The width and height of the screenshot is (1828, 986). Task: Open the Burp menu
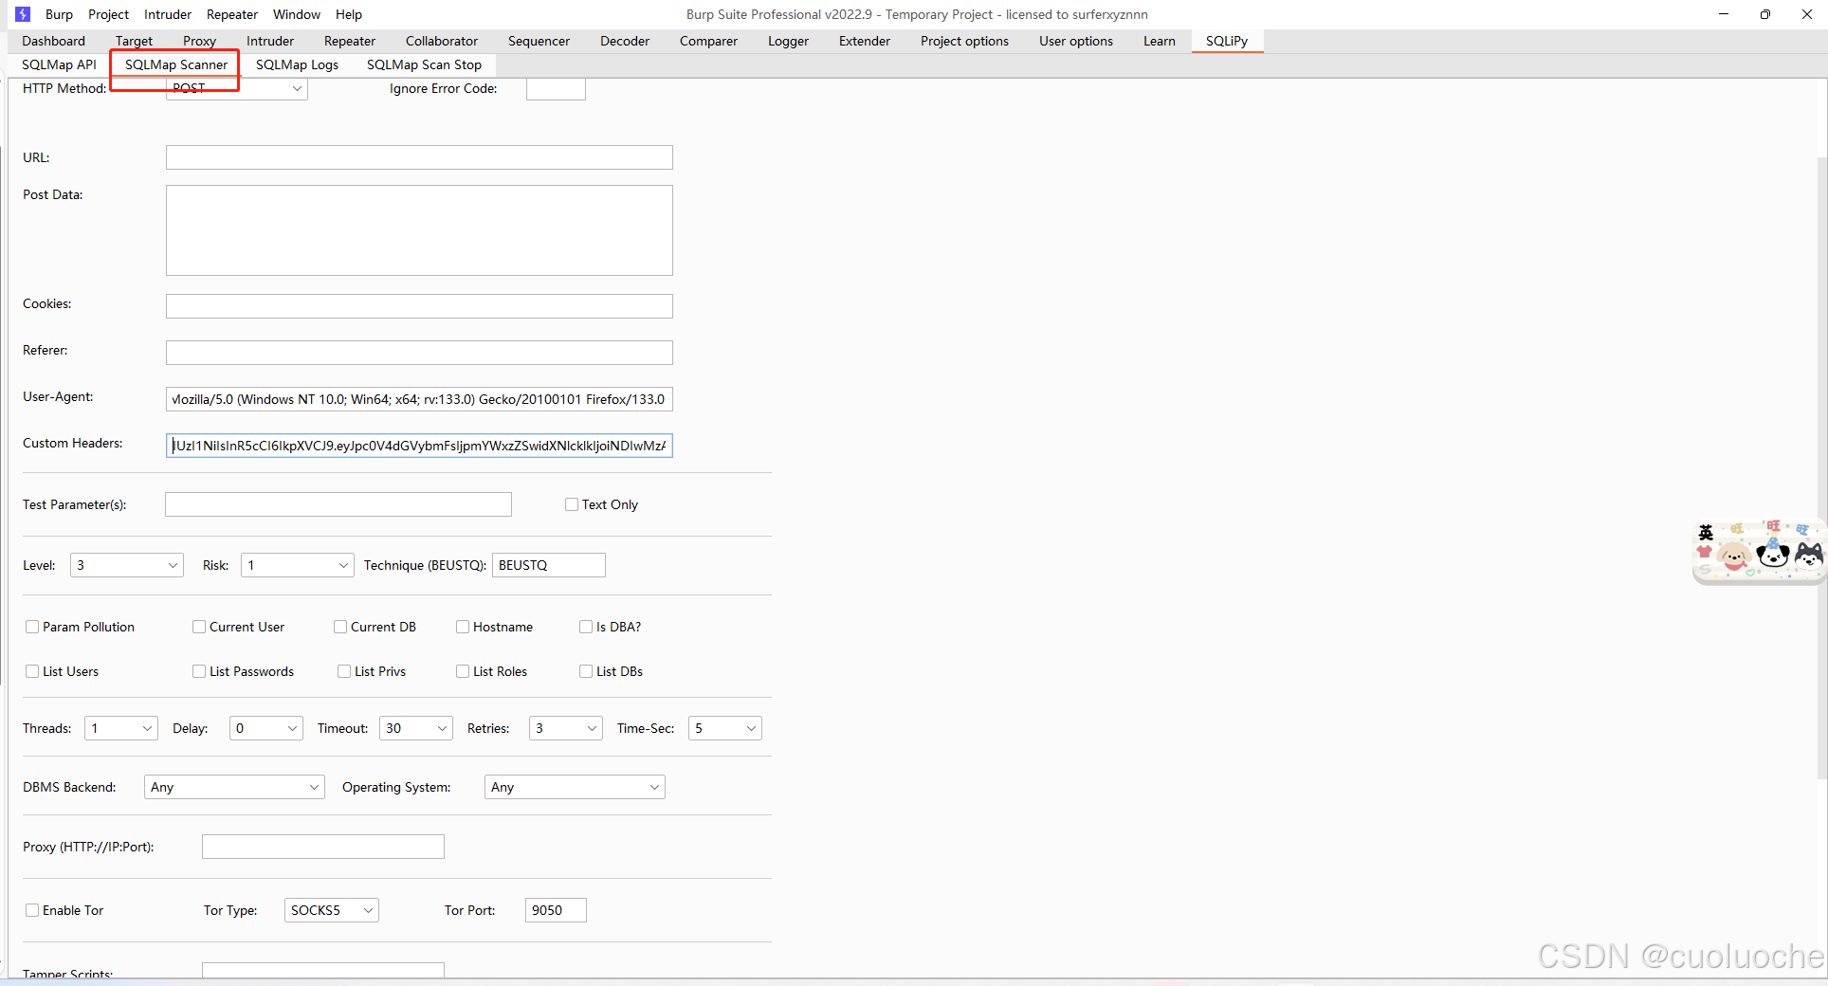pyautogui.click(x=59, y=14)
